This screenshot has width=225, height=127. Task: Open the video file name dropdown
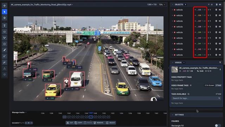42,5
